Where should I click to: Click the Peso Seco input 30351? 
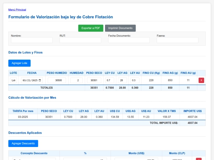(94, 80)
